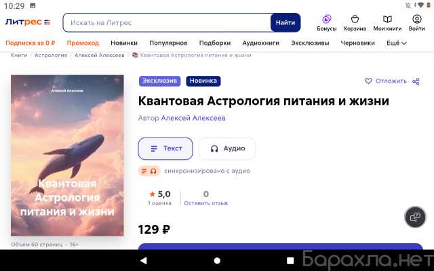Tap the Android back navigation icon

point(144,260)
